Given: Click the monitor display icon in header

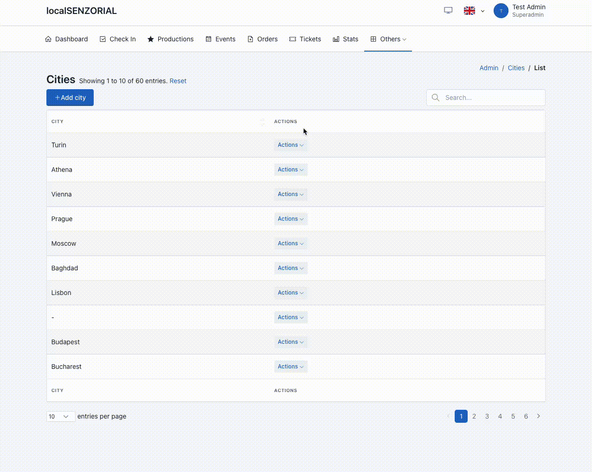Looking at the screenshot, I should [448, 11].
